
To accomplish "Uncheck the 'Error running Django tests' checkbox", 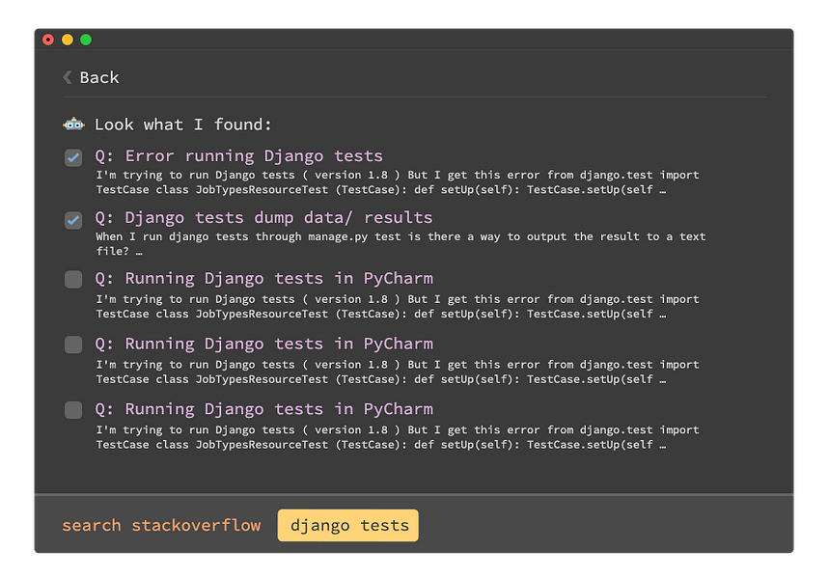I will click(73, 157).
